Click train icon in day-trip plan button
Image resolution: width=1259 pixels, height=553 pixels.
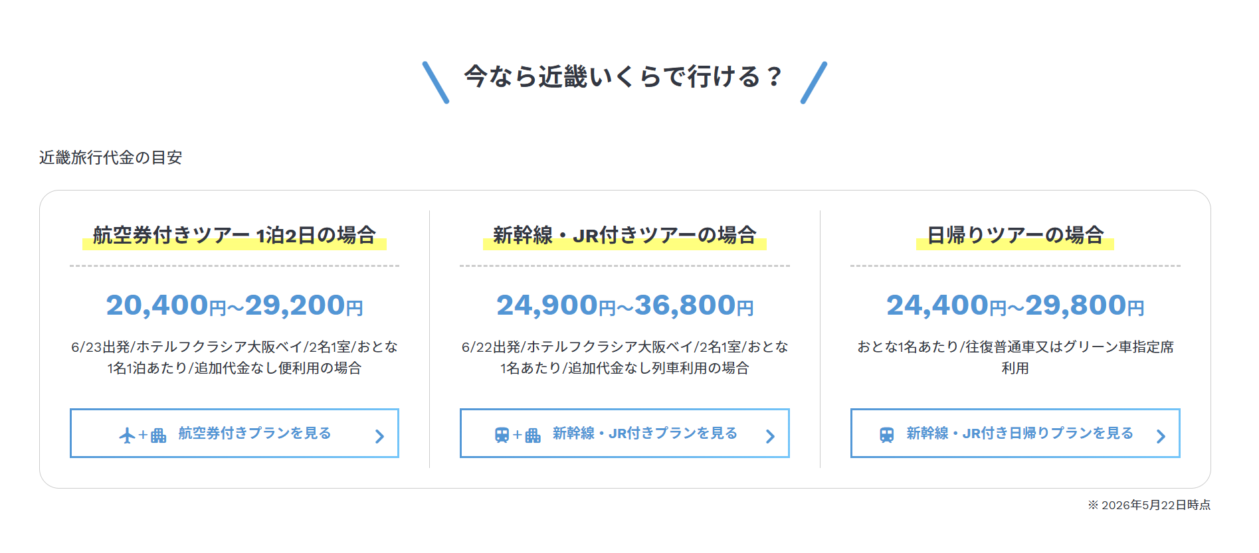(x=886, y=435)
